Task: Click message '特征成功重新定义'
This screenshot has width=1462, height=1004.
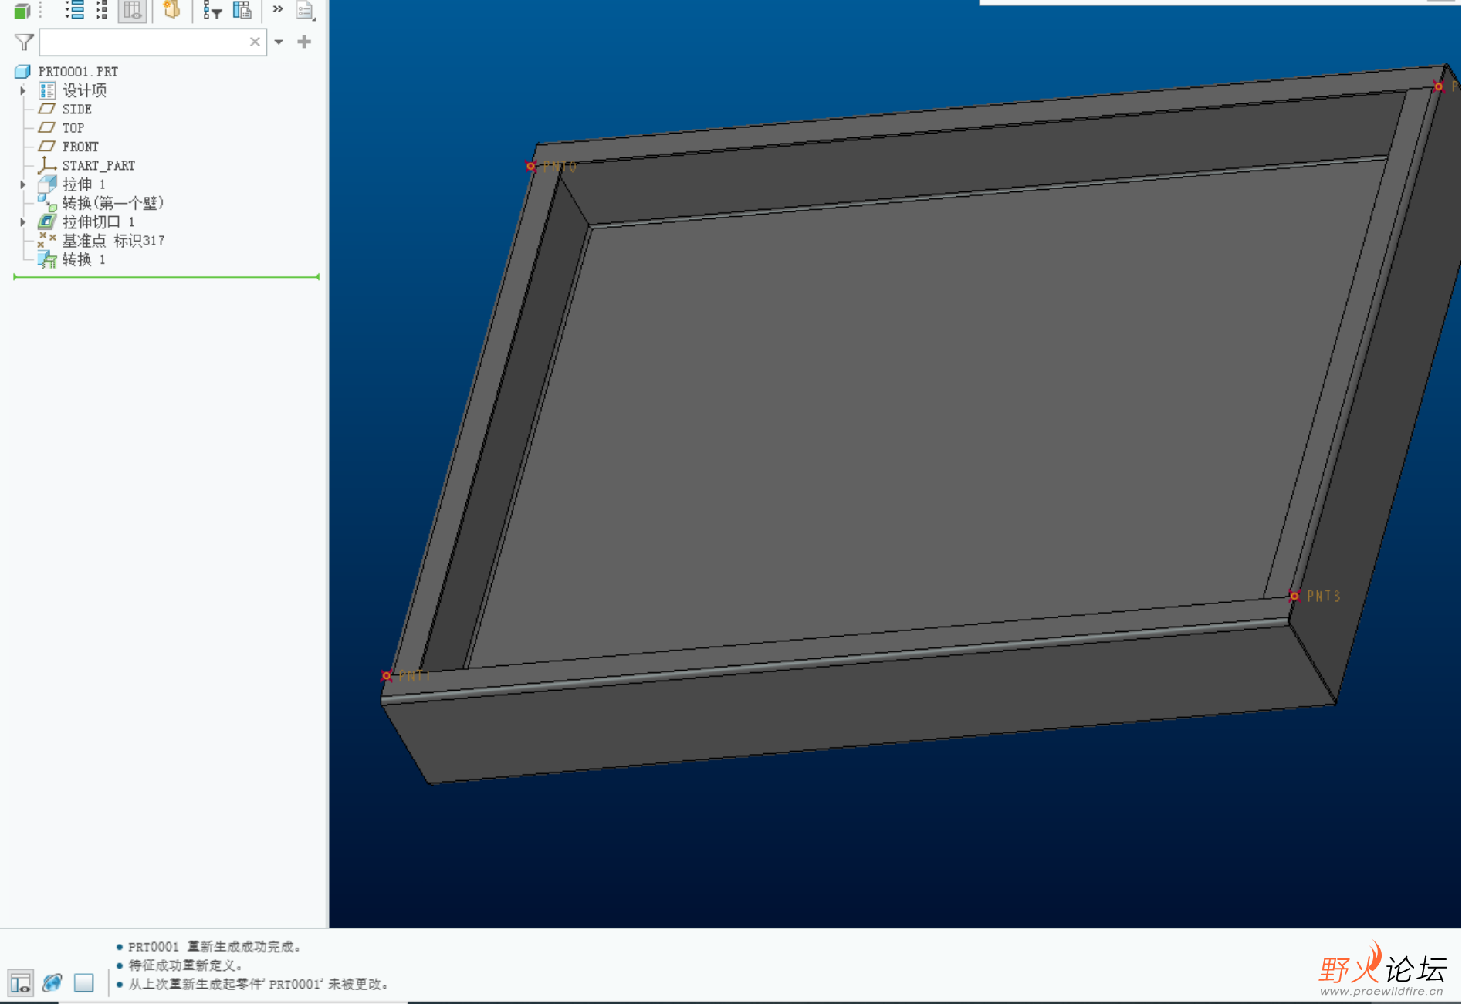Action: pyautogui.click(x=186, y=965)
